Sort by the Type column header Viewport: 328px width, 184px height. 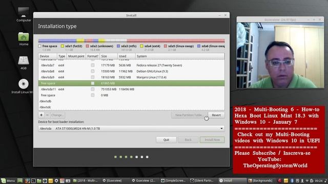61,56
